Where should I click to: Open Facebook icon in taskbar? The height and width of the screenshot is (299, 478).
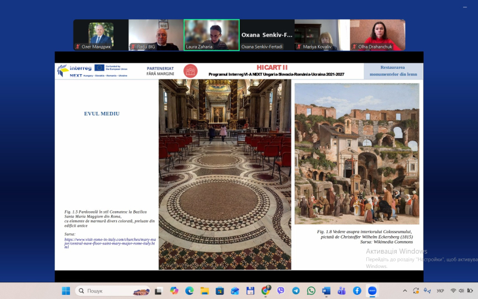point(357,291)
